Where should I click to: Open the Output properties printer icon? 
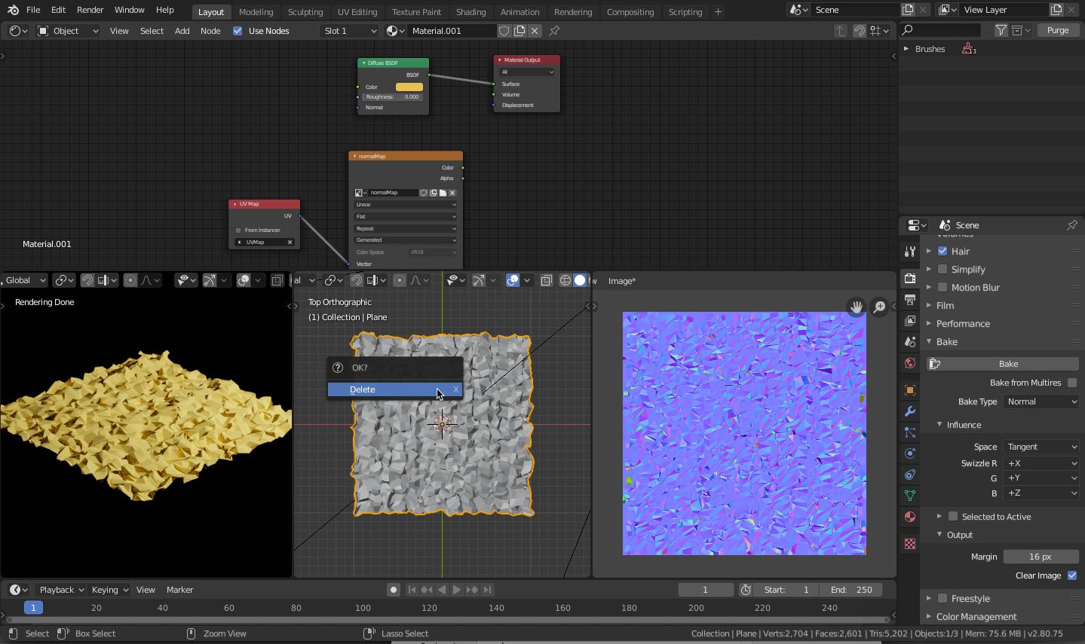[x=910, y=300]
